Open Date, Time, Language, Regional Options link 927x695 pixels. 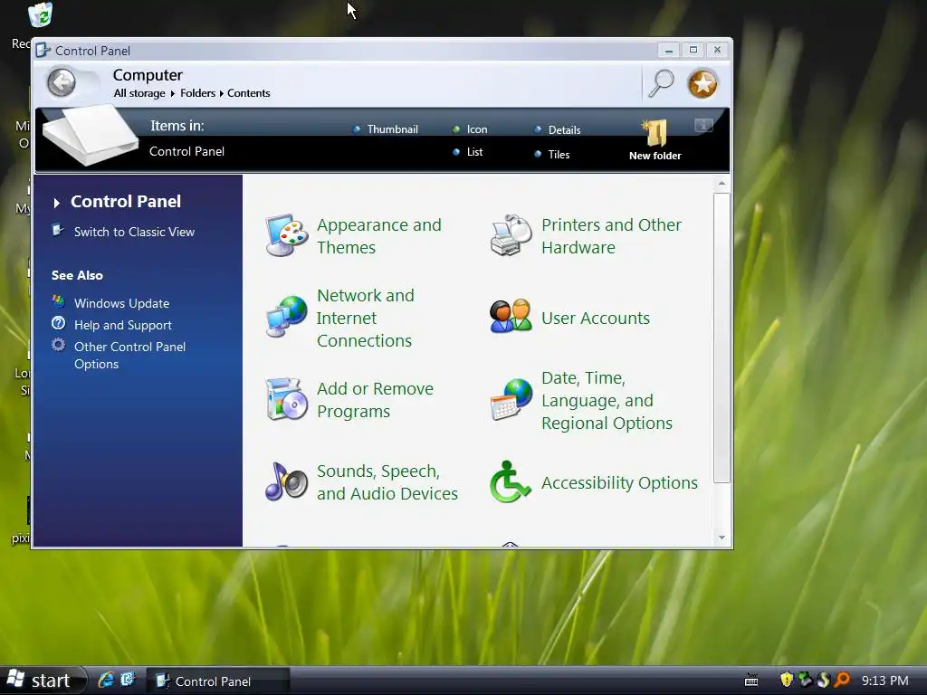pos(607,400)
